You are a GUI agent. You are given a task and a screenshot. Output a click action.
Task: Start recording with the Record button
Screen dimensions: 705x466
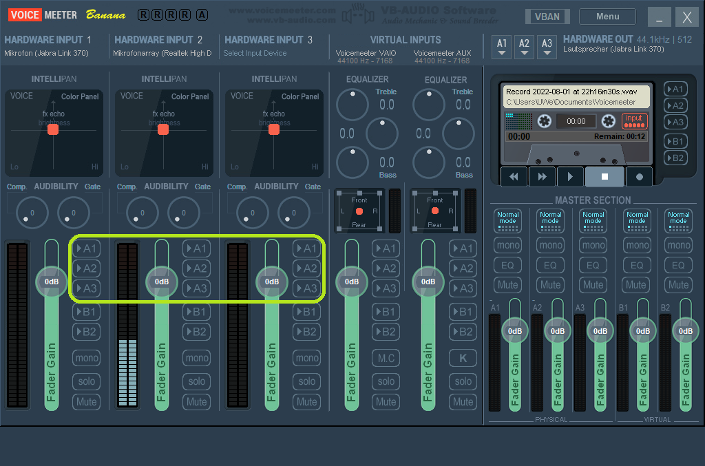click(x=639, y=177)
